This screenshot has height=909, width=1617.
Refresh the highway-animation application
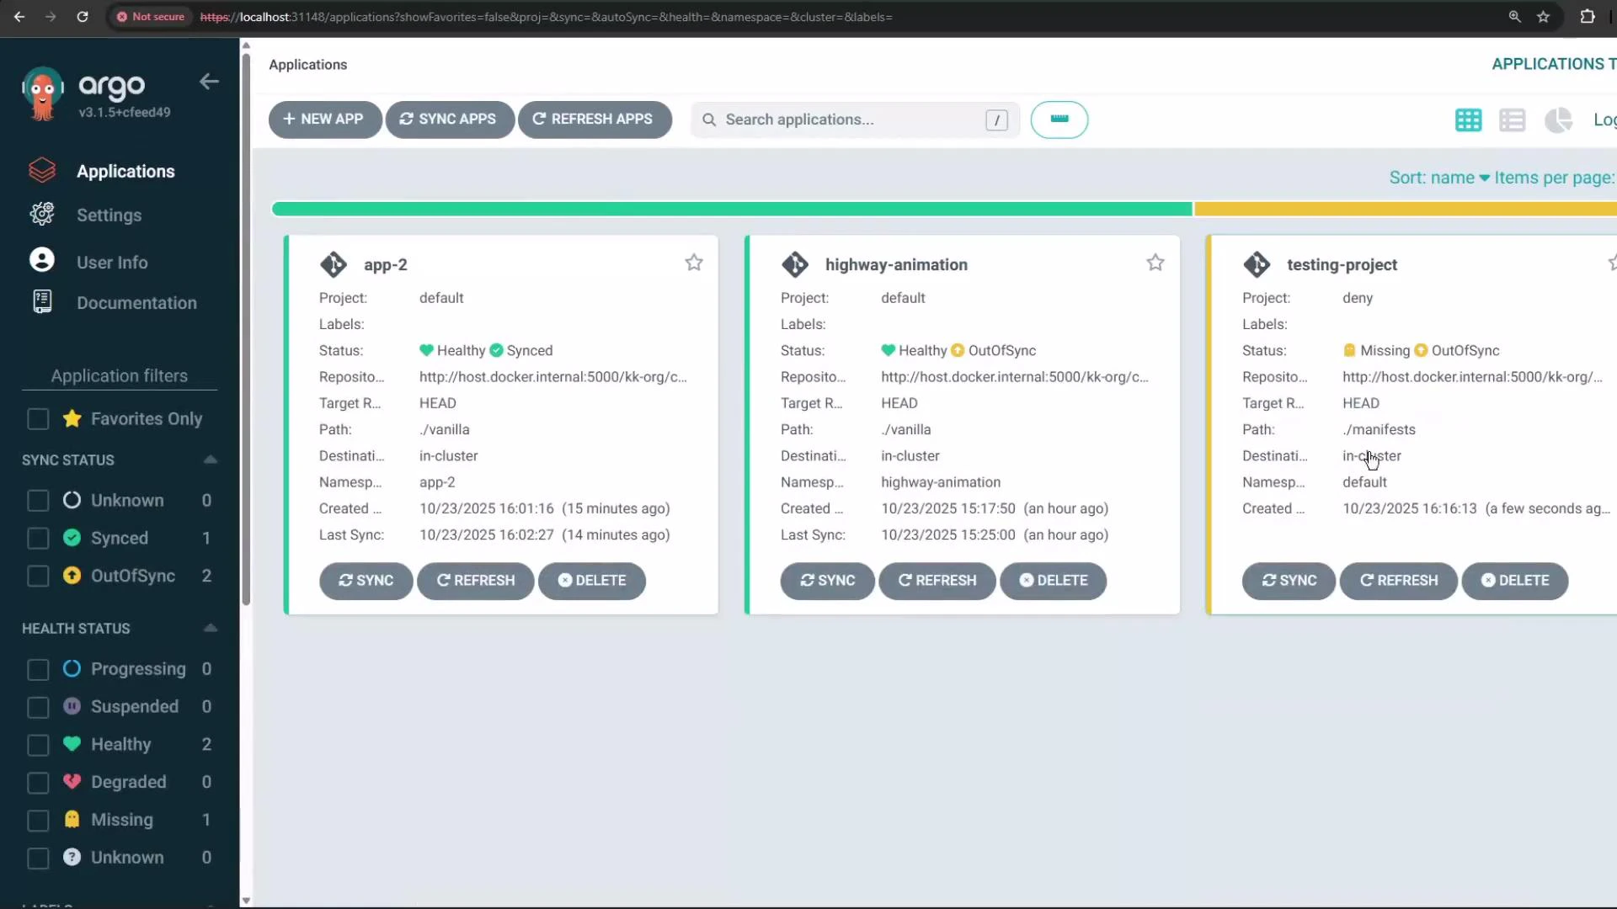coord(937,581)
